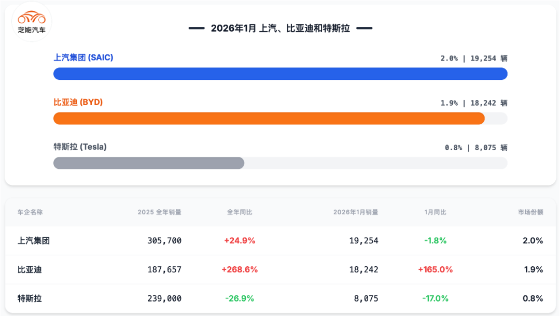Click the -1.8% January change cell
The height and width of the screenshot is (316, 560).
[x=436, y=241]
